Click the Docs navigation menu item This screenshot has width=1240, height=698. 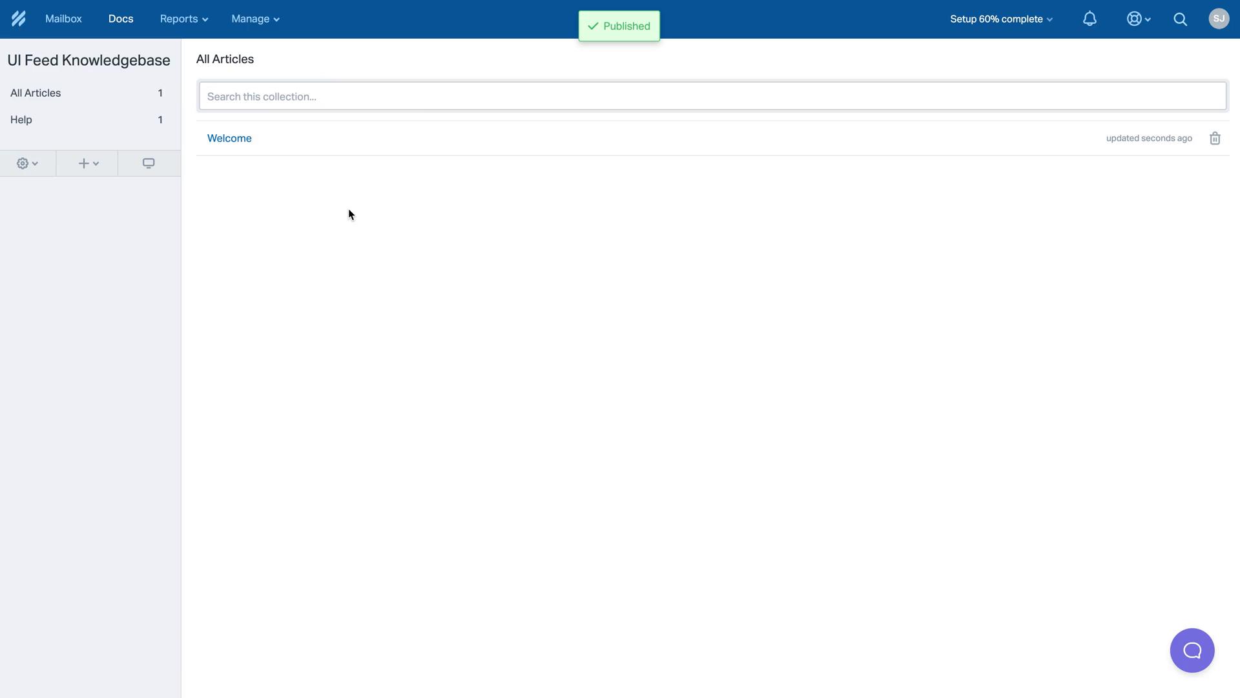[120, 19]
